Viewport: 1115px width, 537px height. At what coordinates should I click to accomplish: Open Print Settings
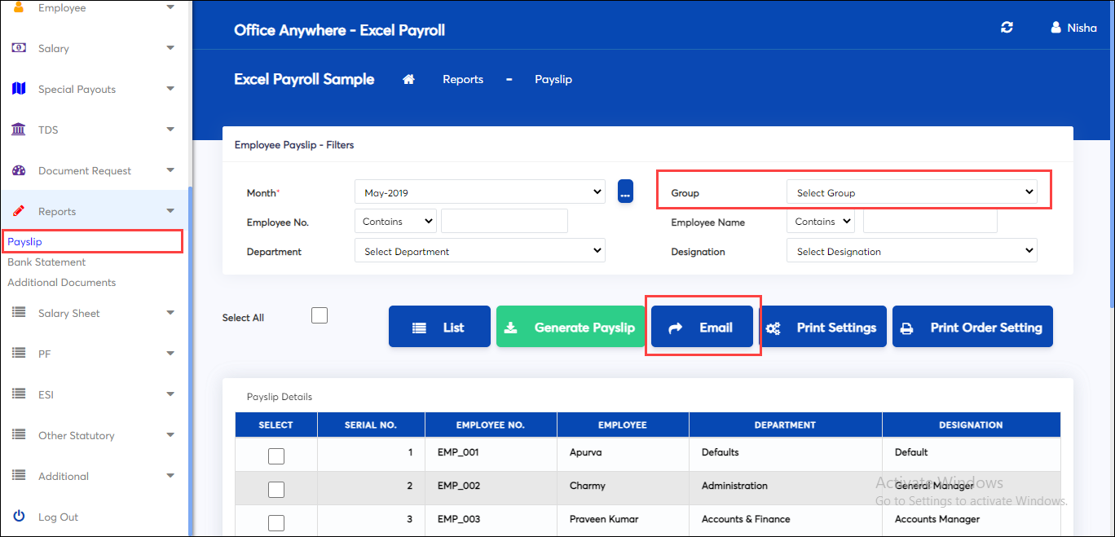(x=822, y=327)
